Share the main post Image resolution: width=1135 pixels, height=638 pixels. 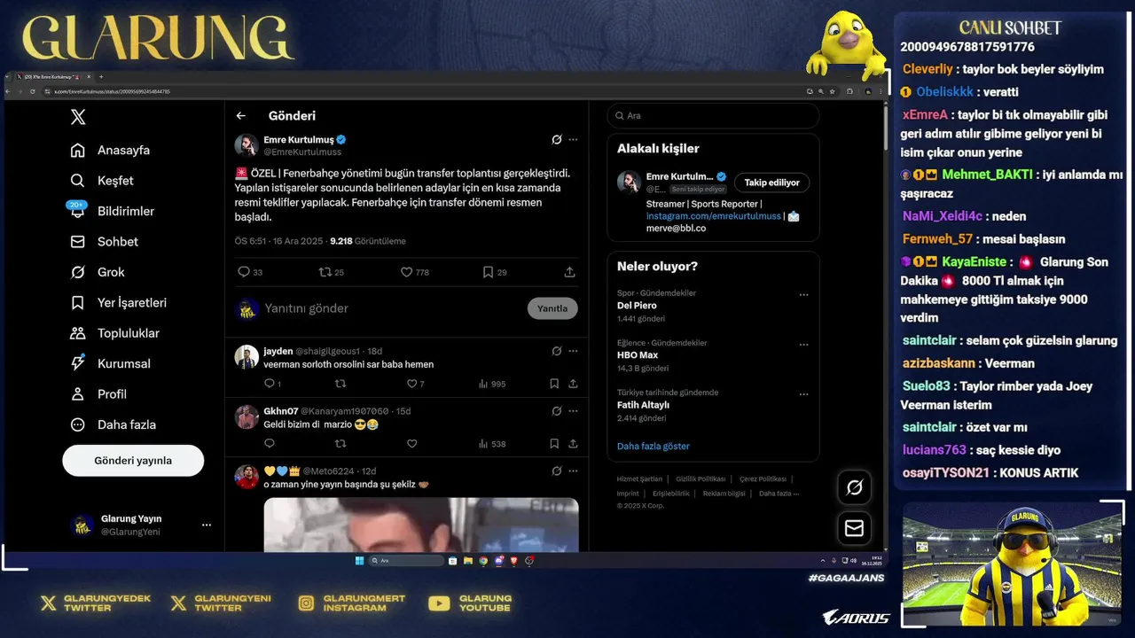point(569,272)
